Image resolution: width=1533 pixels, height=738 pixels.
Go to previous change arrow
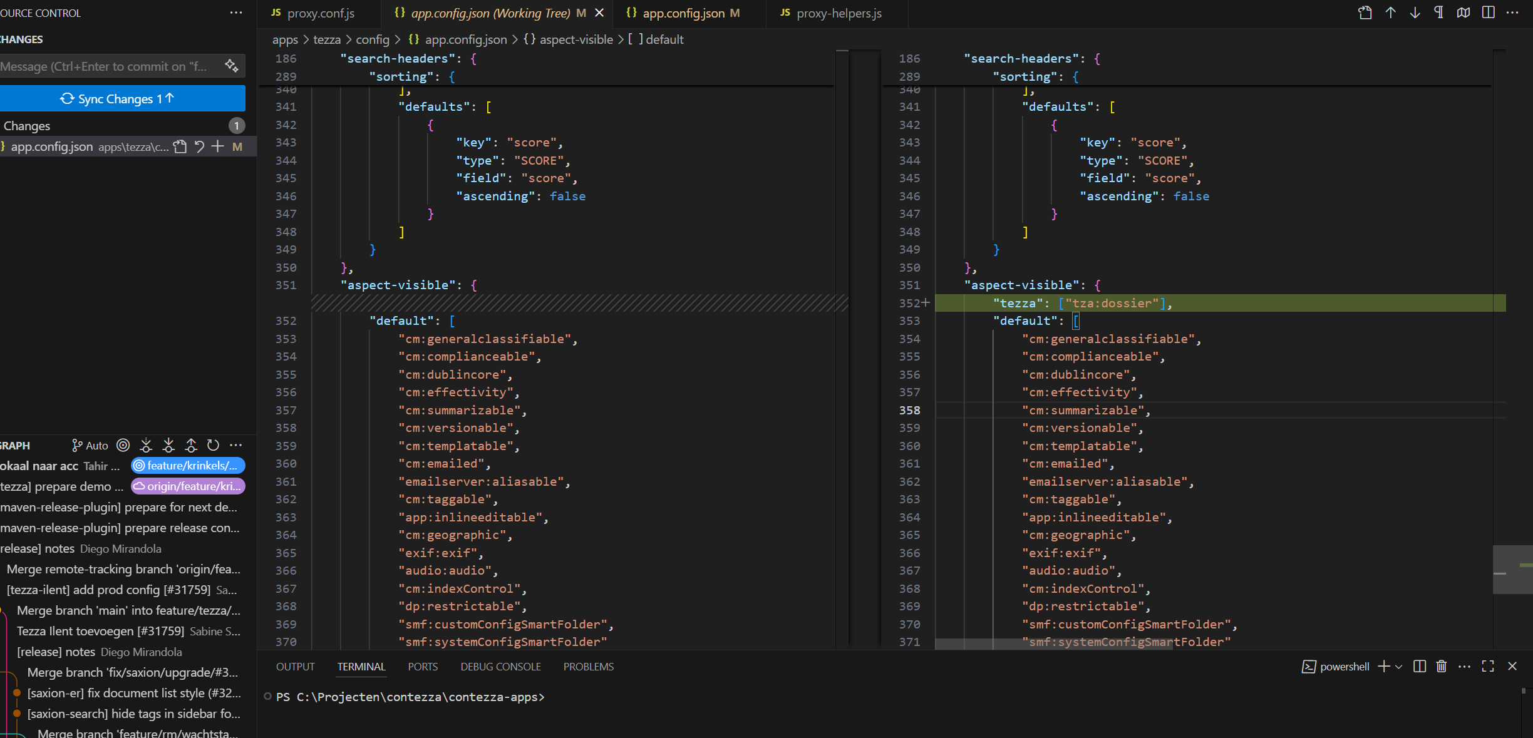(x=1390, y=13)
